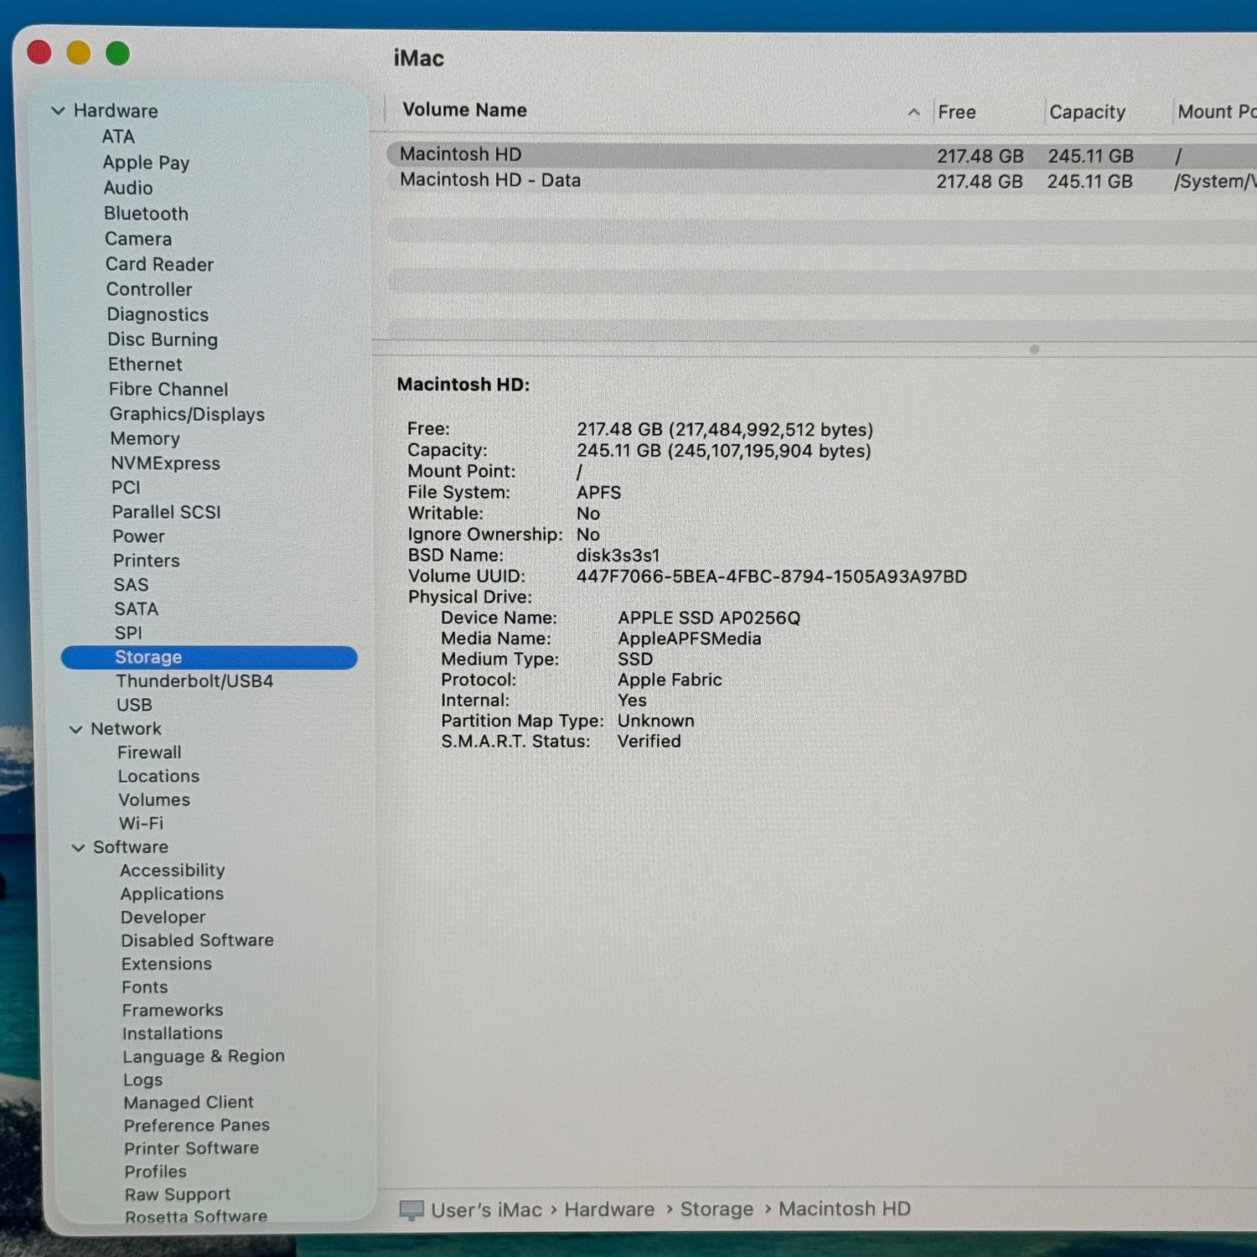The height and width of the screenshot is (1257, 1257).
Task: Select Thunderbolt/USB4 in sidebar
Action: 194,681
